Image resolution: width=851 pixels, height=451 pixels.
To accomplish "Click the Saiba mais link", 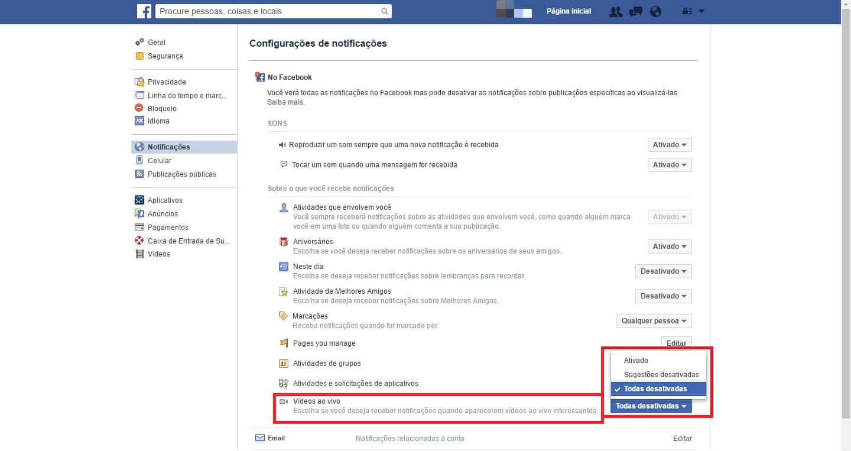I will [x=285, y=102].
